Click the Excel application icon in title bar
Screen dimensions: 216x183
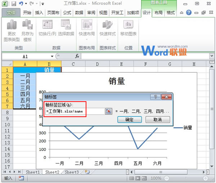point(5,4)
